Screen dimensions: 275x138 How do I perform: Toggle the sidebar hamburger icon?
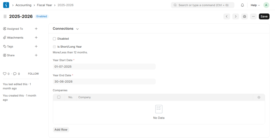pos(5,16)
